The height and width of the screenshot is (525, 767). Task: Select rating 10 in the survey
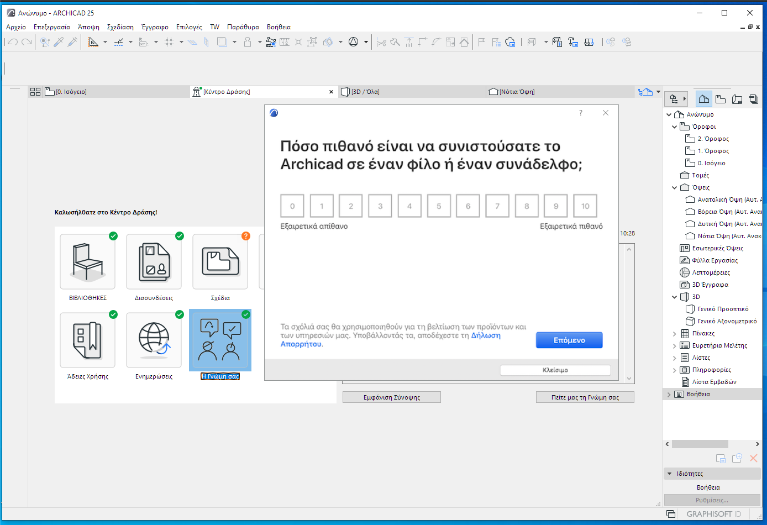(585, 206)
